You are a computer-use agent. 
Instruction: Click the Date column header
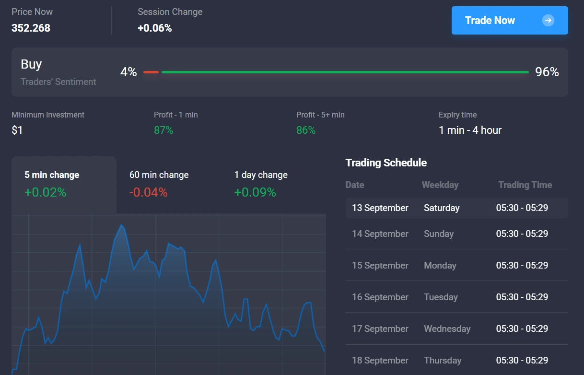[355, 185]
